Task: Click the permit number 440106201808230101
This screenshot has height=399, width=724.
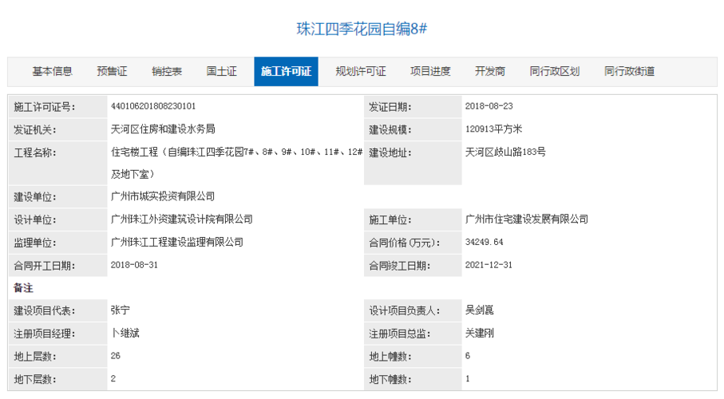Action: tap(153, 106)
